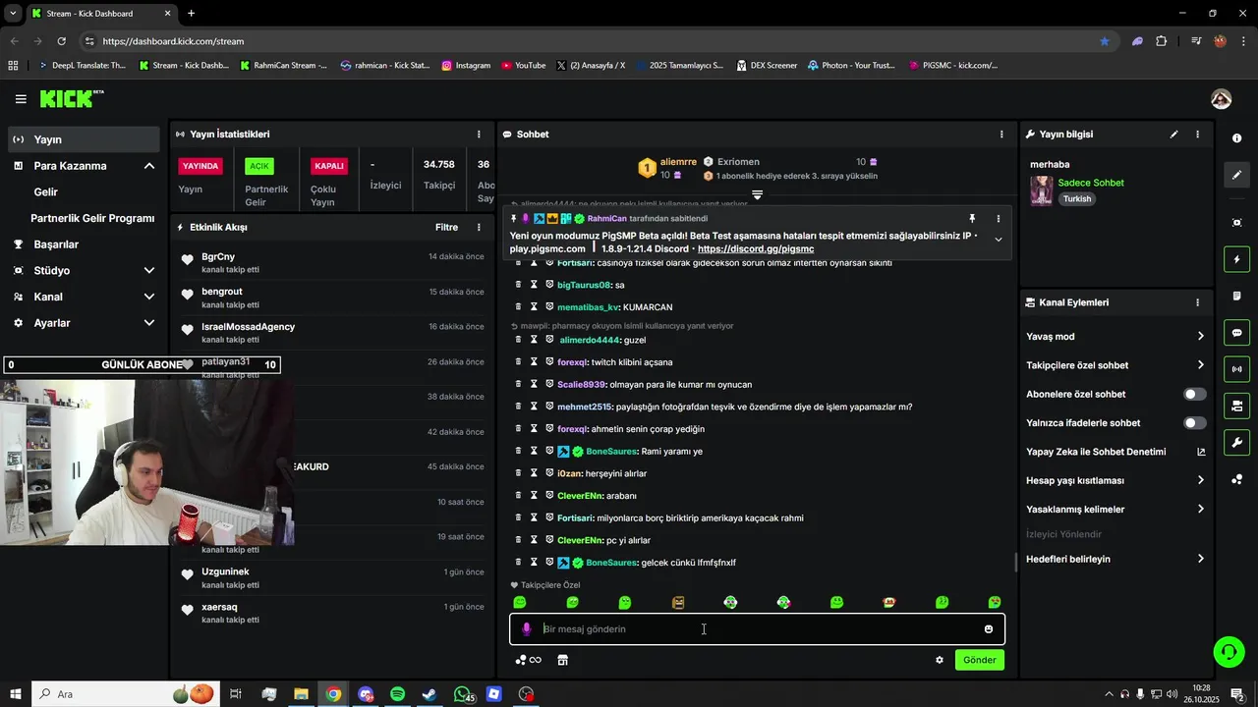Open Partnerlik Gelir Programı menu item
The width and height of the screenshot is (1258, 707).
(92, 218)
